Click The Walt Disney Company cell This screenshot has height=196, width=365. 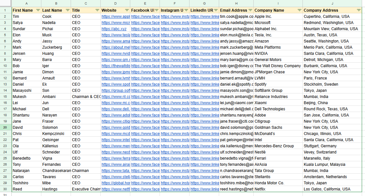click(x=278, y=66)
